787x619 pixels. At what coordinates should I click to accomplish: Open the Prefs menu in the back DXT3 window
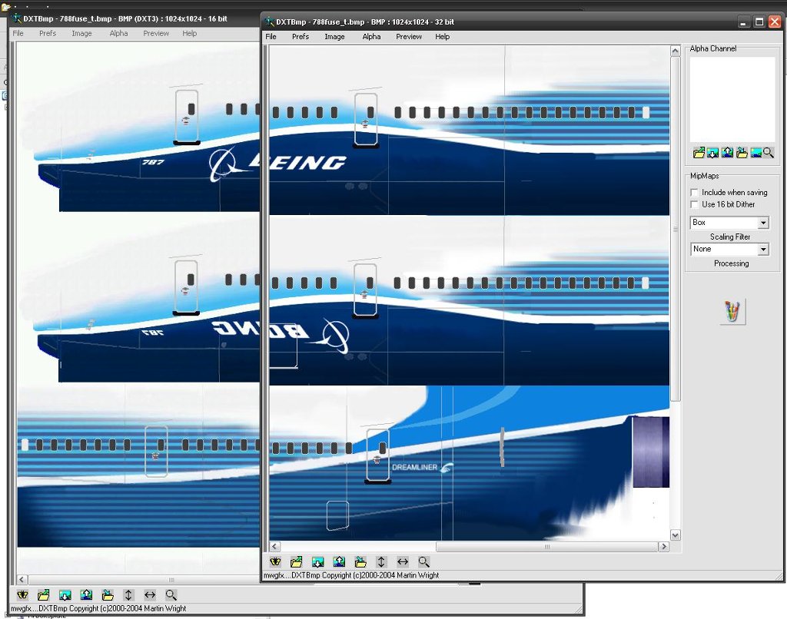point(48,34)
